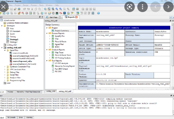Close the image viewer overlay with the X
The height and width of the screenshot is (119, 174).
coord(4,7)
